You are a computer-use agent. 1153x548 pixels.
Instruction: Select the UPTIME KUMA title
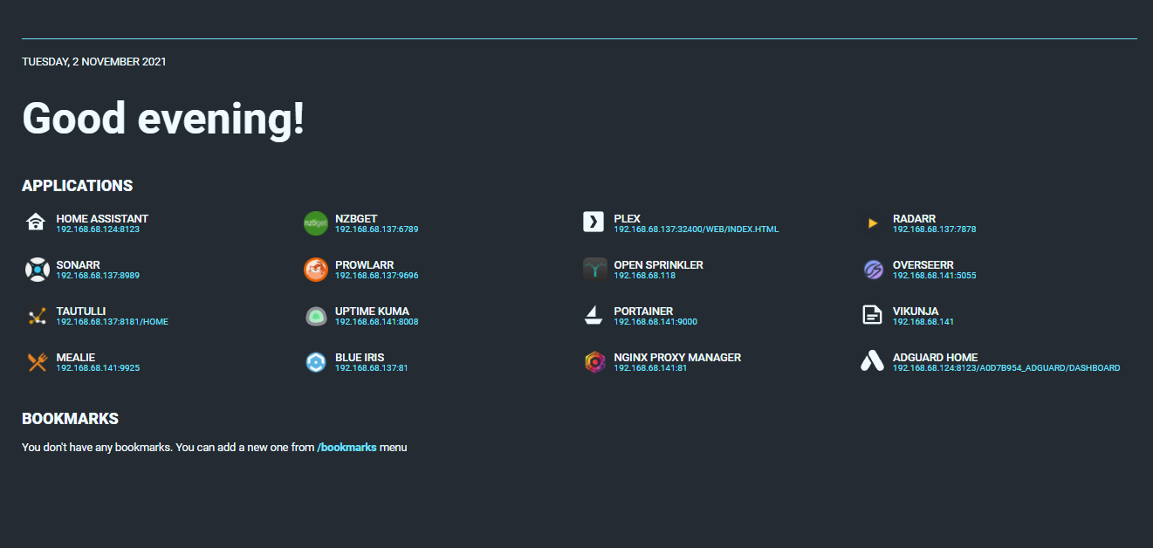coord(372,312)
